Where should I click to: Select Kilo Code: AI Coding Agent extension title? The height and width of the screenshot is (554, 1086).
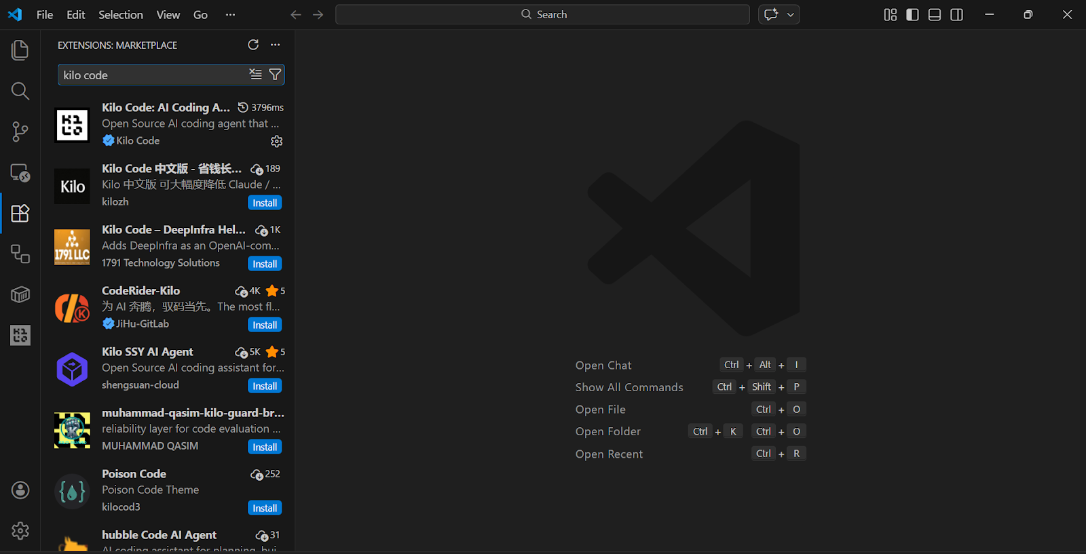tap(166, 107)
